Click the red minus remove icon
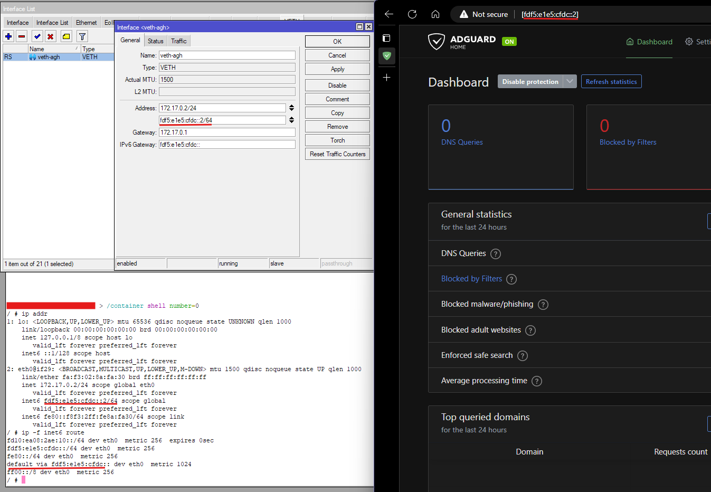Image resolution: width=711 pixels, height=492 pixels. tap(22, 36)
